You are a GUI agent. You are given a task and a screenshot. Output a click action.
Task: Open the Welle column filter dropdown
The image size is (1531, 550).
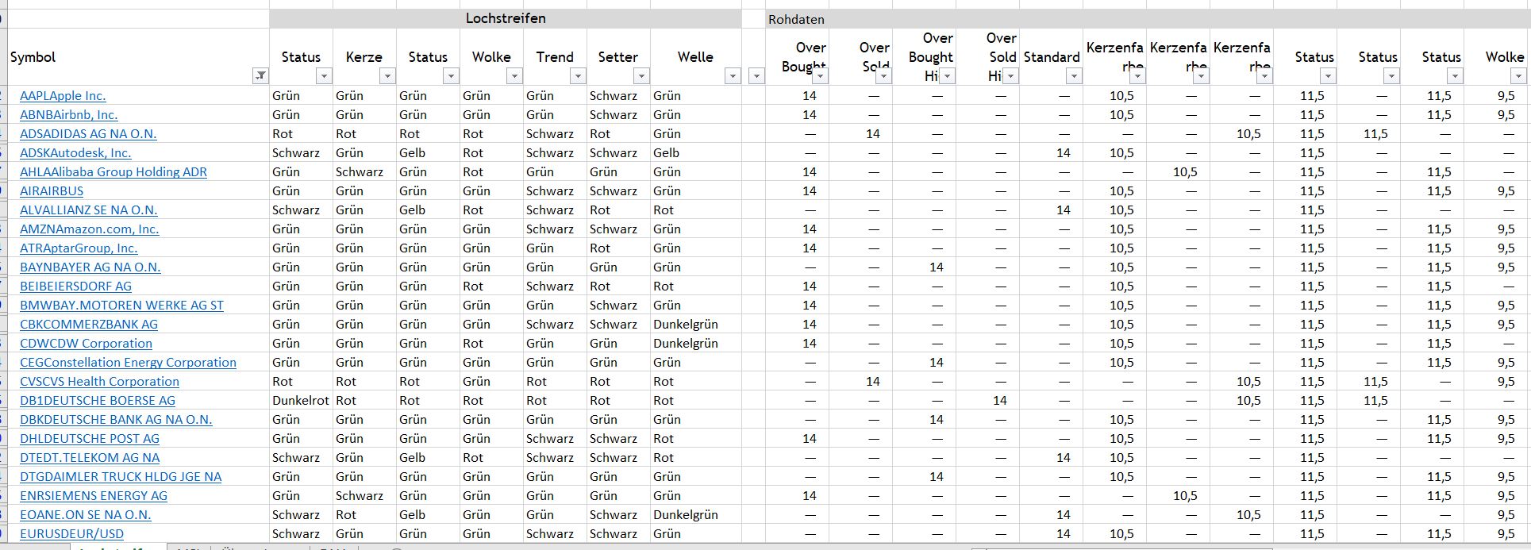pos(733,76)
